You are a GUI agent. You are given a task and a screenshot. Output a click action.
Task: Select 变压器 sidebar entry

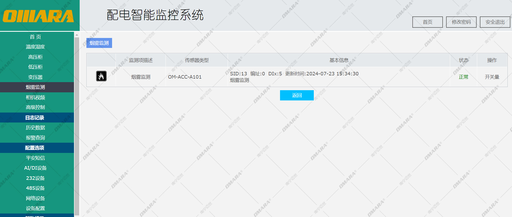click(35, 77)
